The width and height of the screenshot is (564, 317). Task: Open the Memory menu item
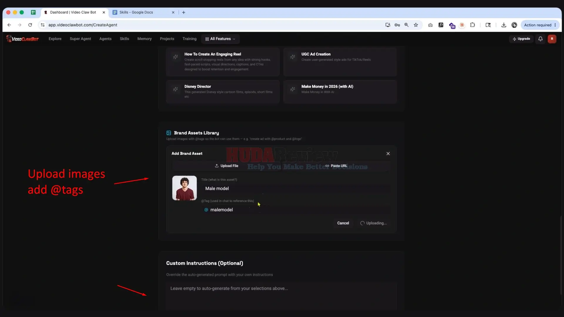(144, 39)
